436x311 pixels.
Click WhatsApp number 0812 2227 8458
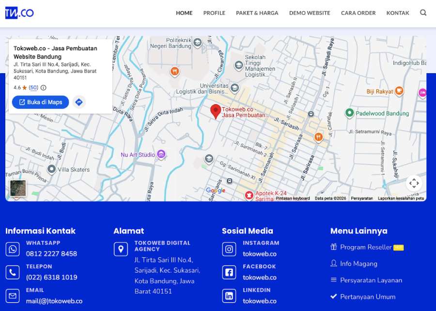(x=51, y=254)
